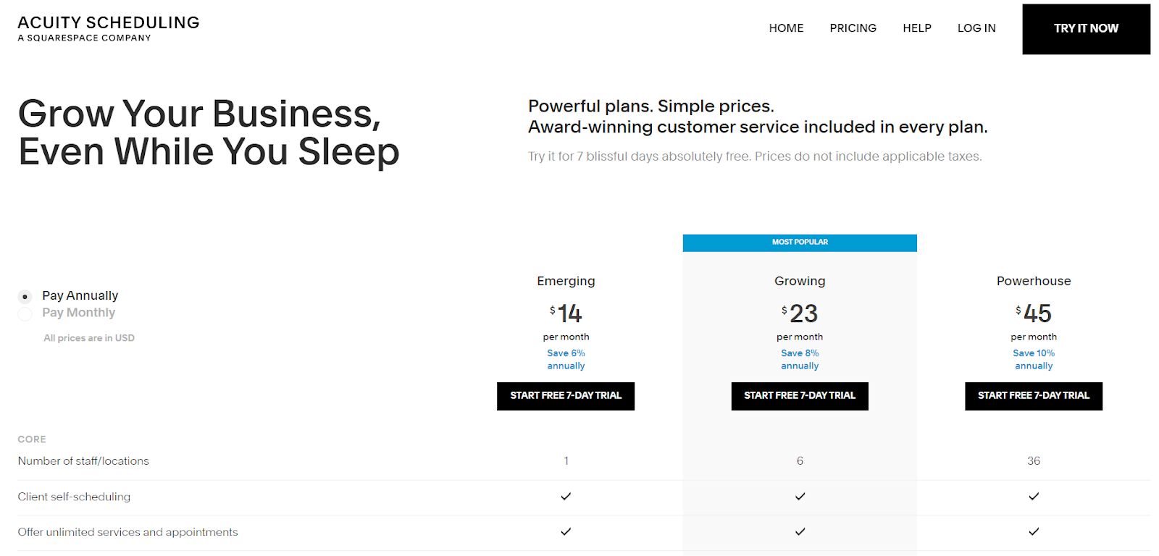Click Emerging checkmark for unlimited services

[566, 532]
